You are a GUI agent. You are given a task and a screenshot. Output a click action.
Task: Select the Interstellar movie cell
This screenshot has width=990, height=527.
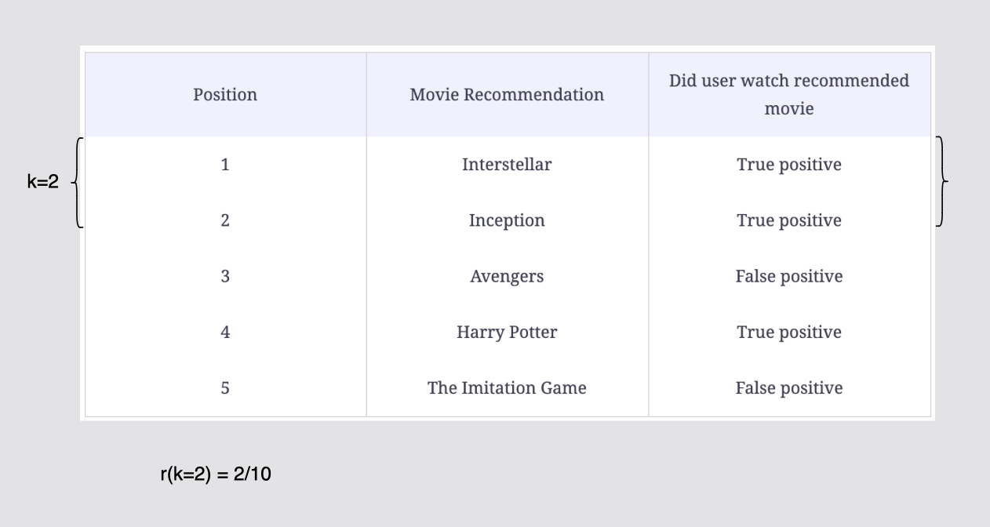click(x=507, y=165)
